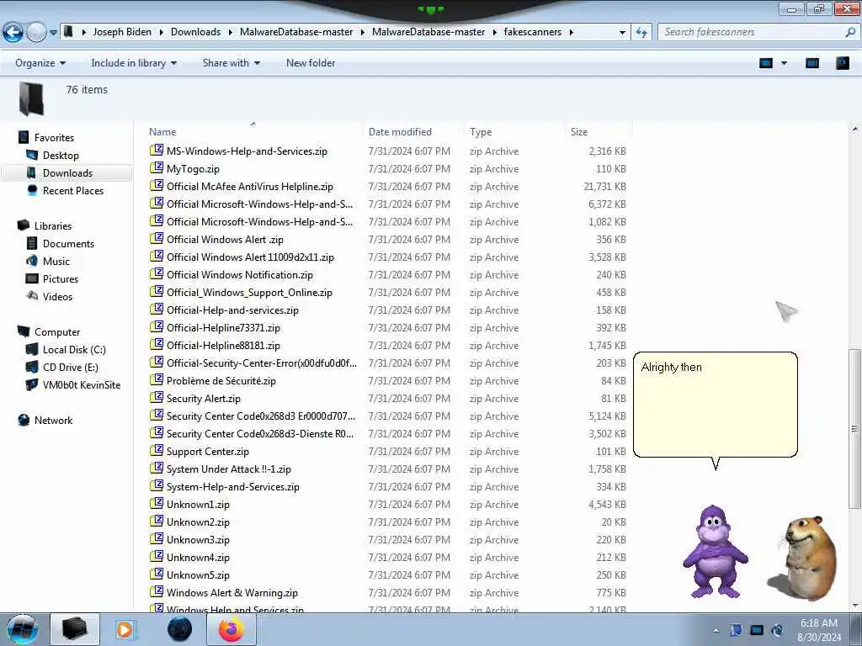Select System-Help-and-Services.zip icon

[157, 485]
